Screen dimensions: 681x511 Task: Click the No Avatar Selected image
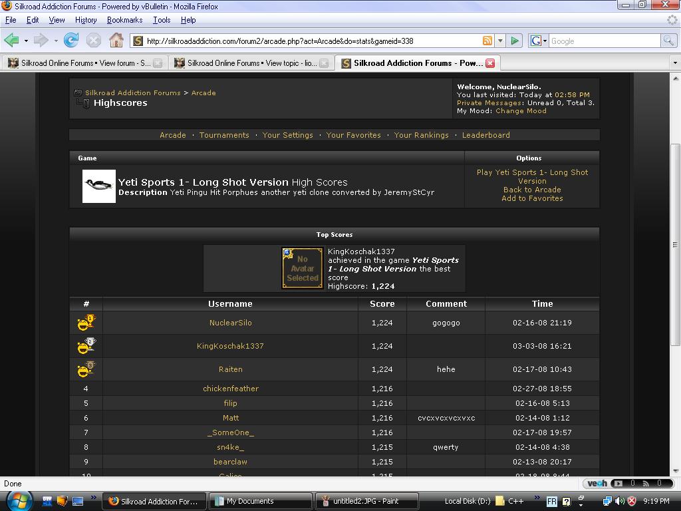coord(303,269)
